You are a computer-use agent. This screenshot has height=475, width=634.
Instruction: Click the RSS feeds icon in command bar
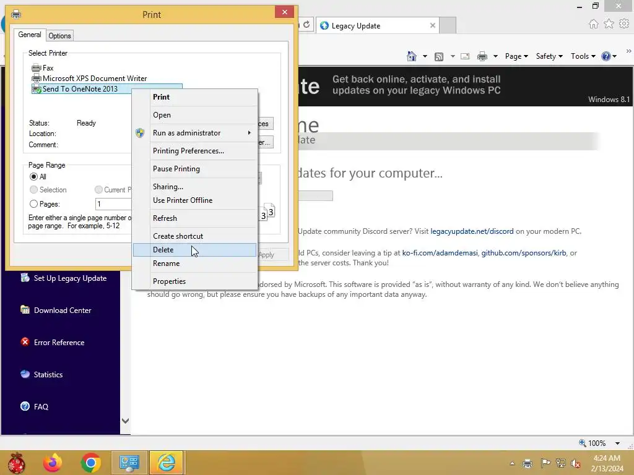(439, 56)
